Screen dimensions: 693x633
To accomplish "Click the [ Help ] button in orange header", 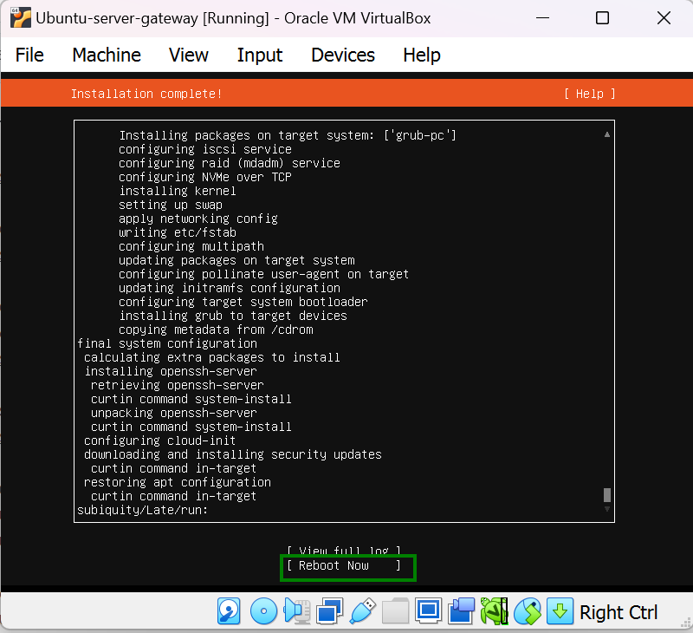I will point(590,94).
